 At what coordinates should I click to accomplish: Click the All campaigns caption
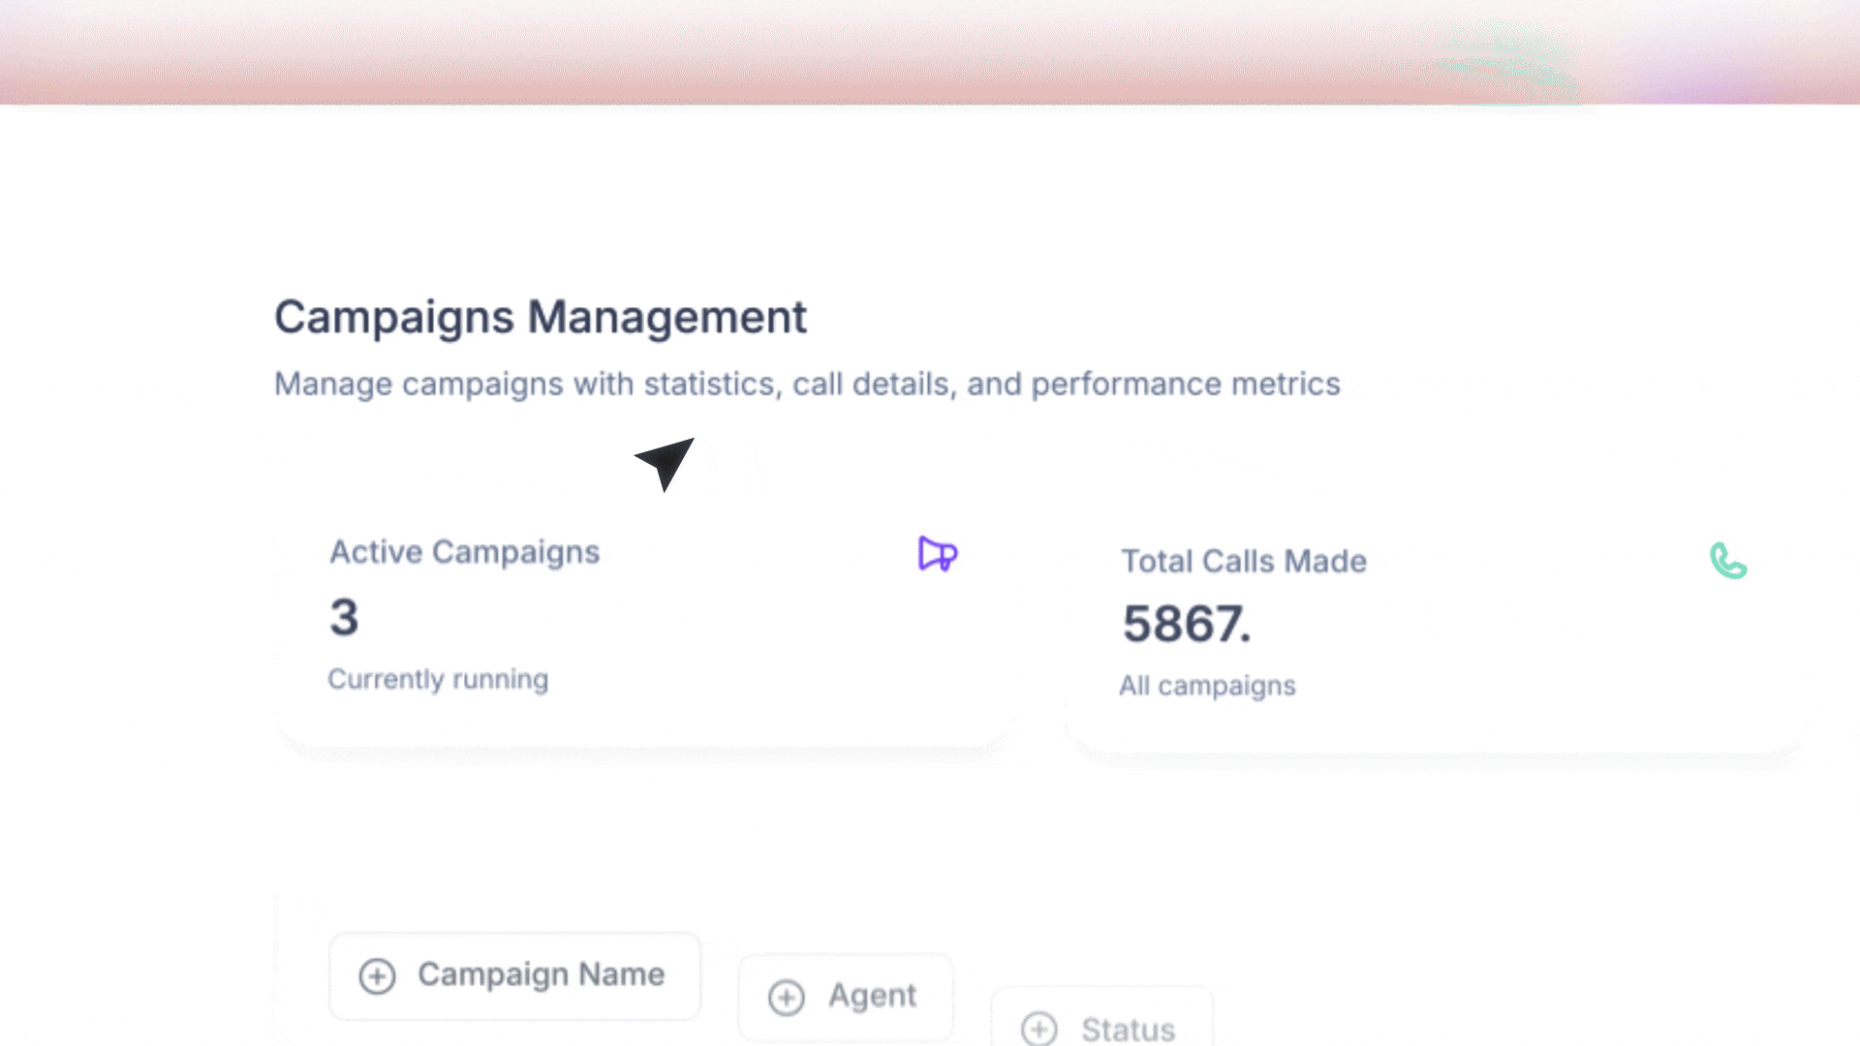[x=1207, y=686]
